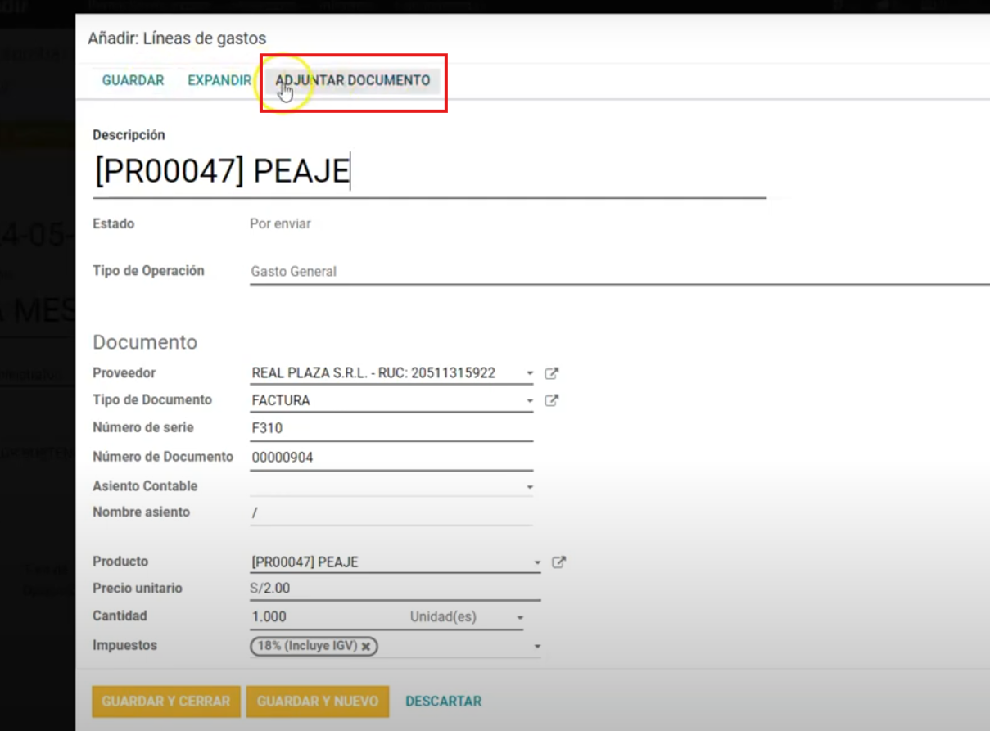The width and height of the screenshot is (990, 731).
Task: Open the Unidad(es) unit dropdown
Action: coord(520,617)
